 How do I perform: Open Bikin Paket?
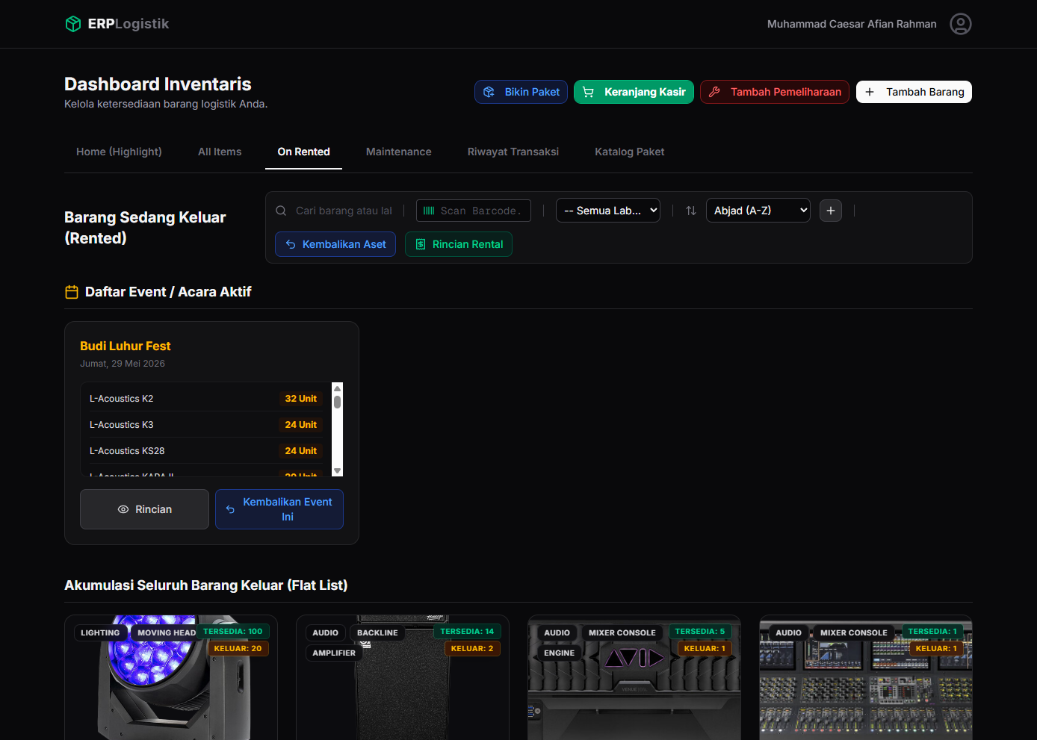click(521, 92)
